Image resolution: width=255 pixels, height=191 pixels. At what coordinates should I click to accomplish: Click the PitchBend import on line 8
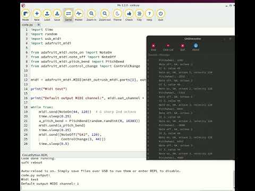tap(78, 62)
